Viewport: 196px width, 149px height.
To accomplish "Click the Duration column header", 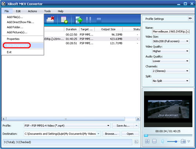I will (71, 29).
